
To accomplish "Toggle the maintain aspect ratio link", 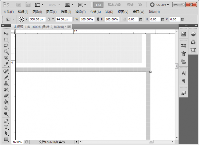I will tap(98, 19).
